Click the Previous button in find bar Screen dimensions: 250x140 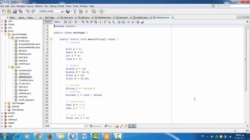point(95,126)
